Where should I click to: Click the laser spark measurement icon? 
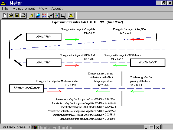point(32,15)
